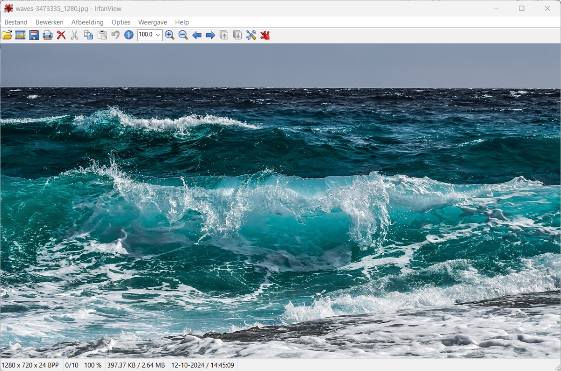Zoom in with the magnifier plus icon
The image size is (561, 371).
170,35
